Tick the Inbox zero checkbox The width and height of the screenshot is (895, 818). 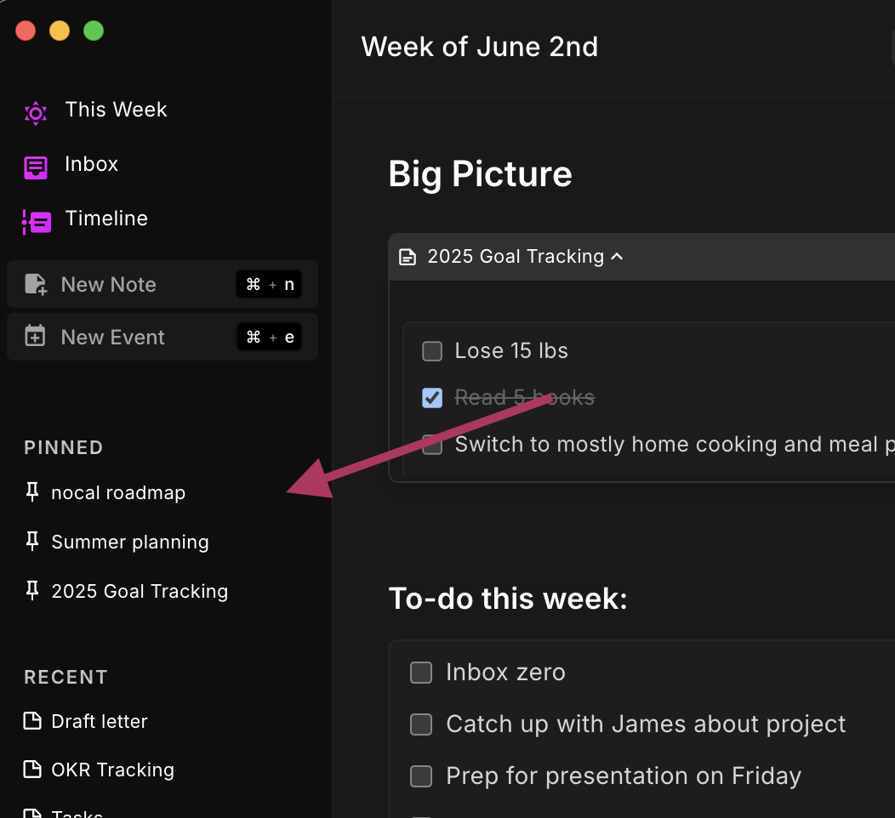(x=421, y=673)
